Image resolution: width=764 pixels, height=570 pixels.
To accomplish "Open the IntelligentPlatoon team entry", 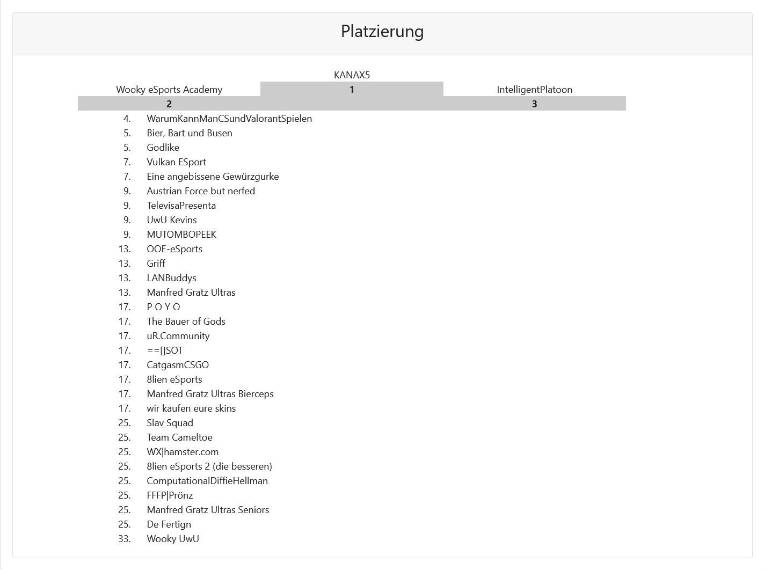I will pyautogui.click(x=534, y=90).
